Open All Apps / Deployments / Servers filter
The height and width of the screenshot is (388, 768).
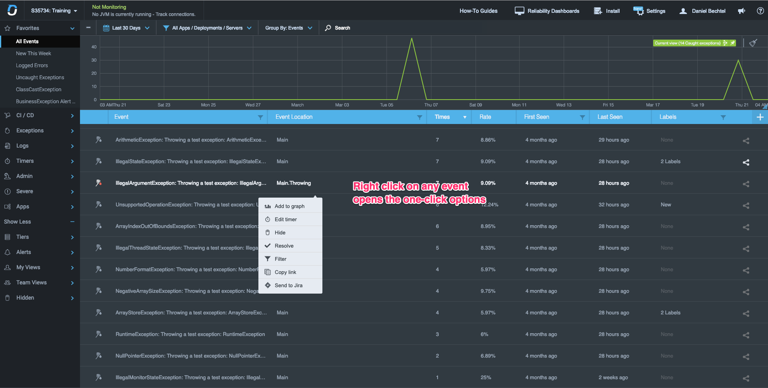pos(207,28)
